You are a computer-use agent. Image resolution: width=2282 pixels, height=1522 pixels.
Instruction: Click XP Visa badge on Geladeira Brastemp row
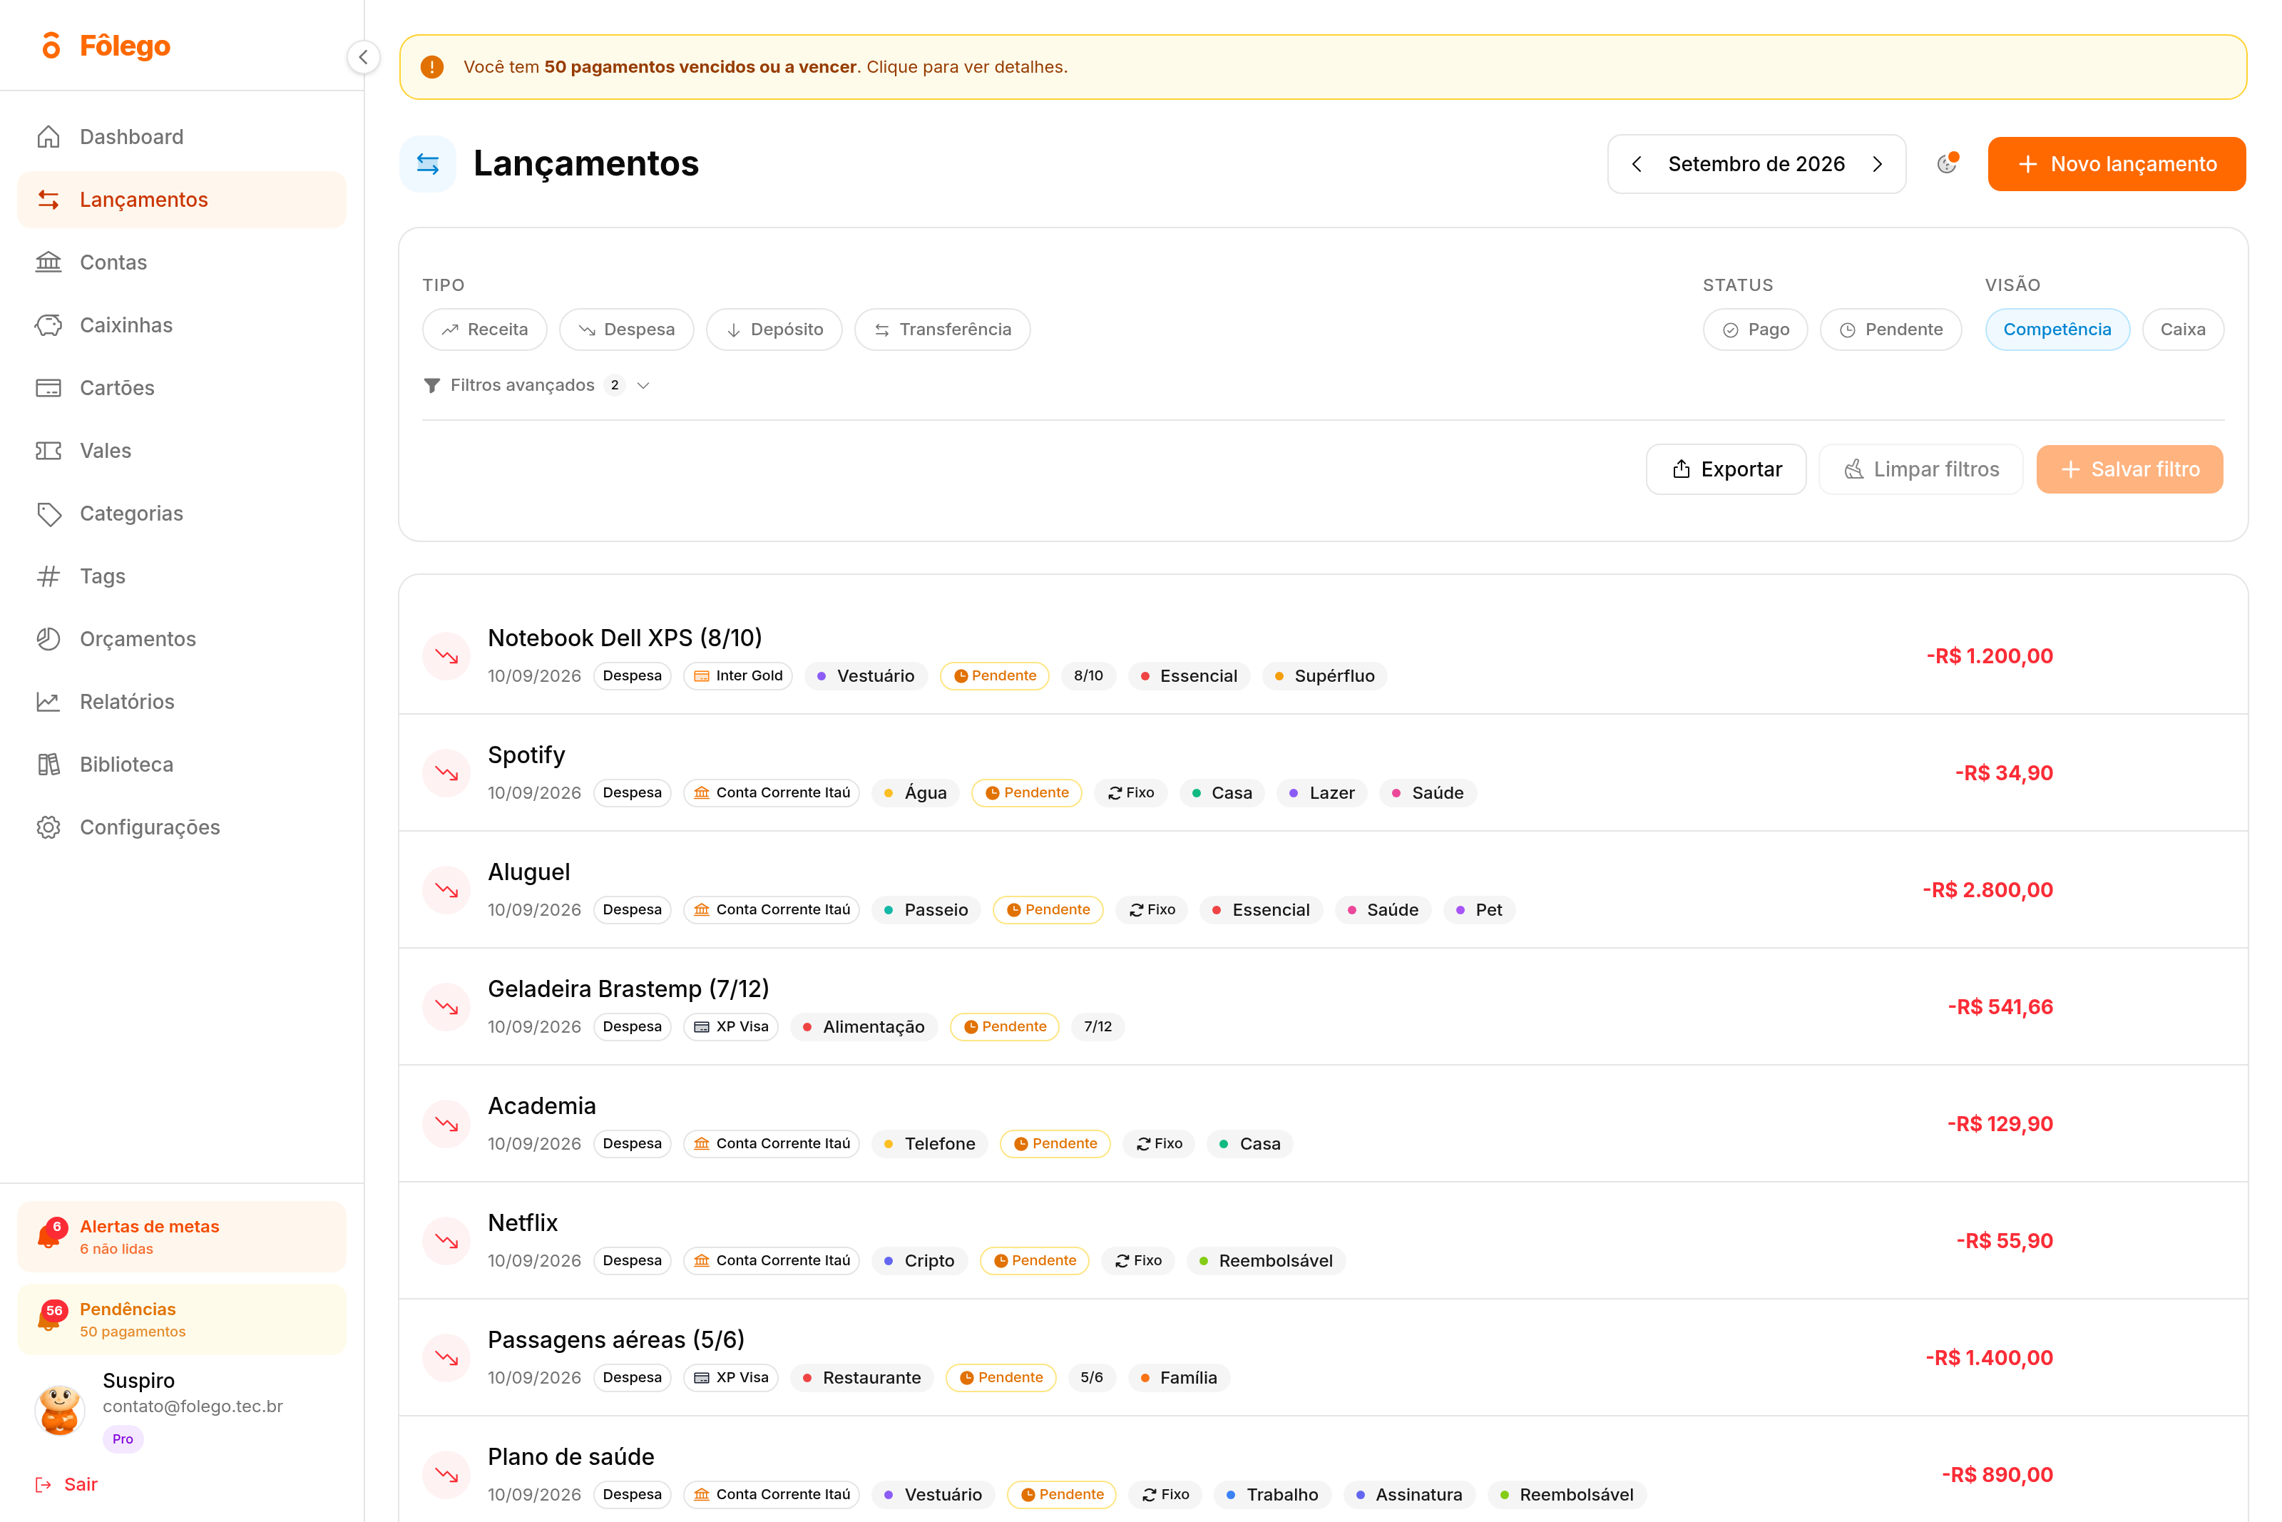[732, 1027]
